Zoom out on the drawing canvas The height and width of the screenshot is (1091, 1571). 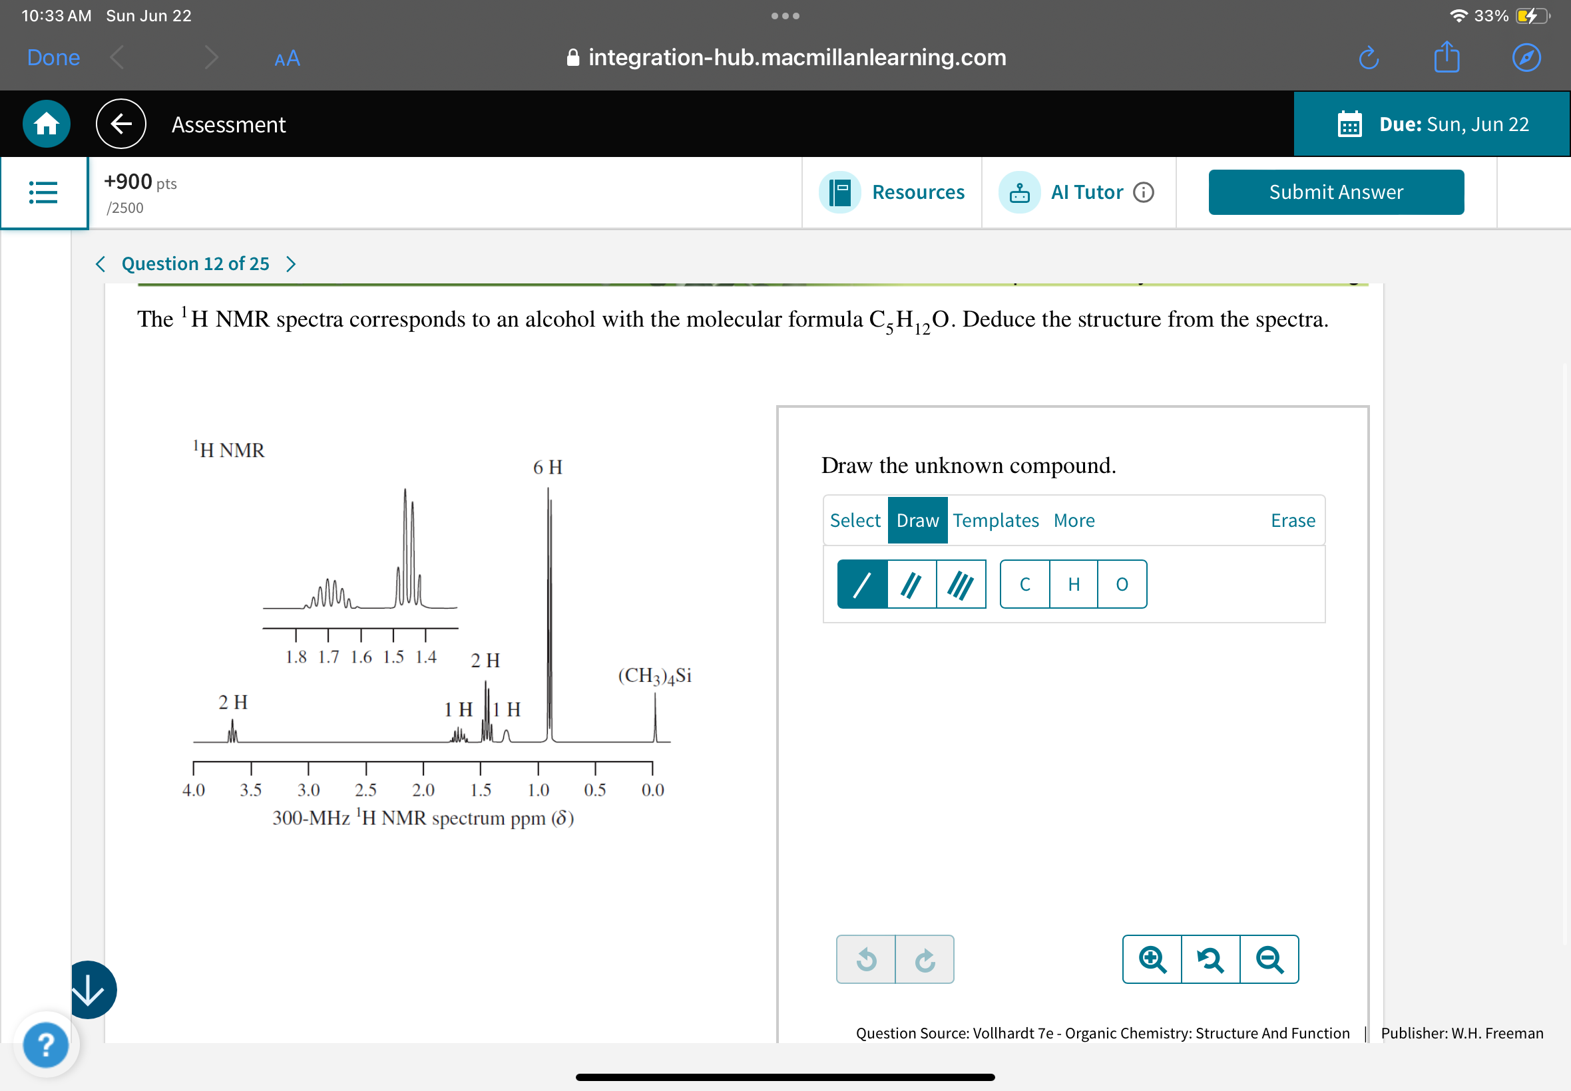1269,959
